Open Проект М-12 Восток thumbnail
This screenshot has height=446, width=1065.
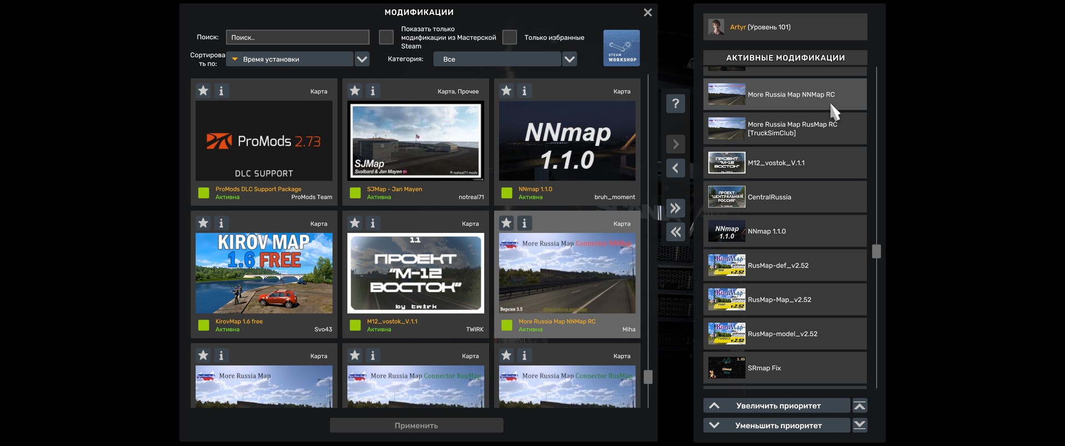[x=415, y=273]
